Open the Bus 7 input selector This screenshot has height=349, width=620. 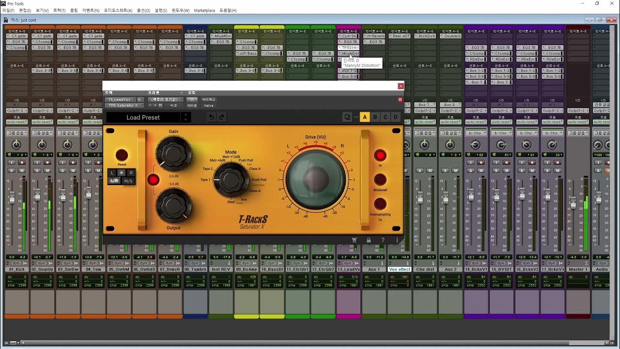(x=424, y=105)
